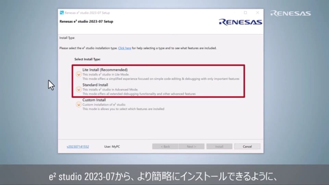Maximize the setup window
Viewport: 329px width, 185px height.
click(245, 13)
